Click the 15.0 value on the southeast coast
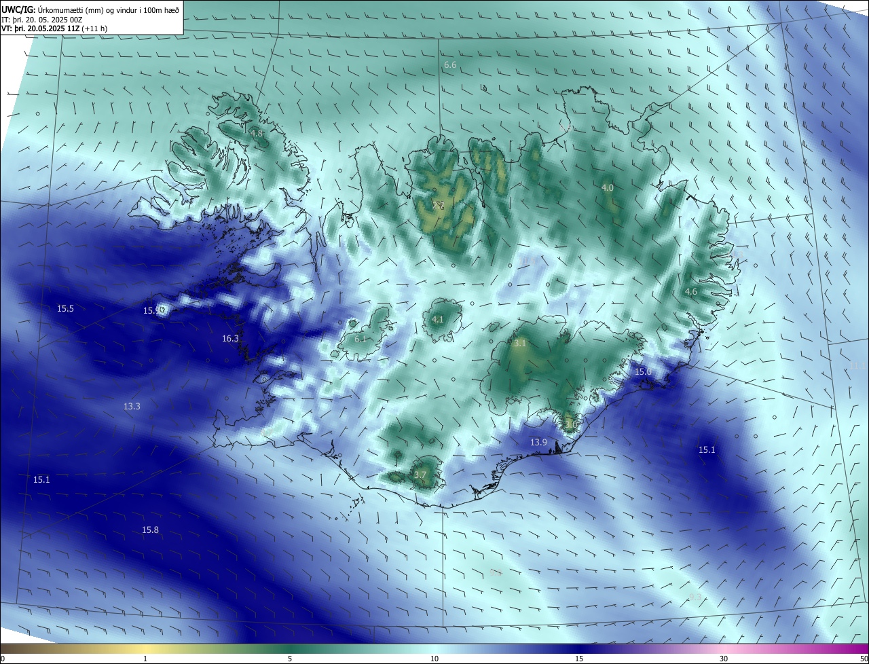The width and height of the screenshot is (869, 664). tap(643, 372)
